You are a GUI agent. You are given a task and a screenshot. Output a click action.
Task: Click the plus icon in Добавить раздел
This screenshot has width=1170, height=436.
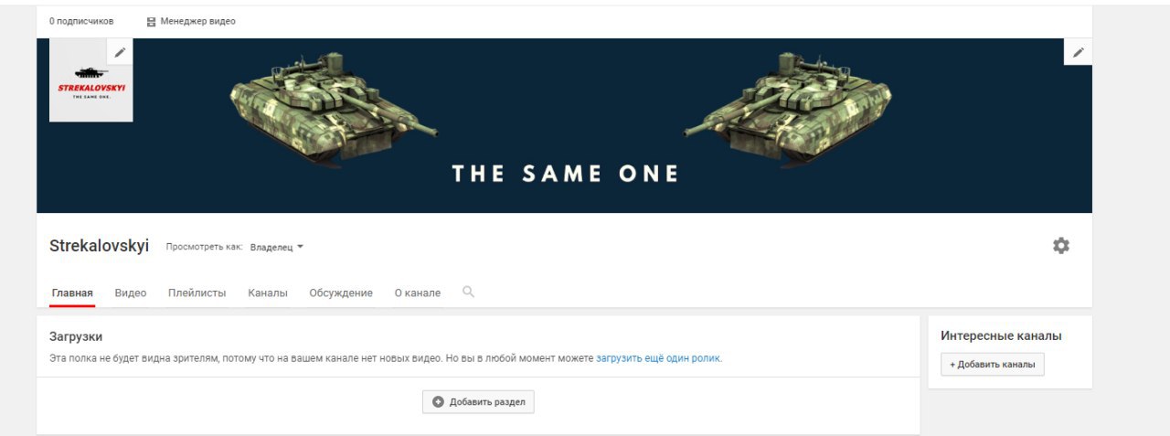click(x=438, y=401)
